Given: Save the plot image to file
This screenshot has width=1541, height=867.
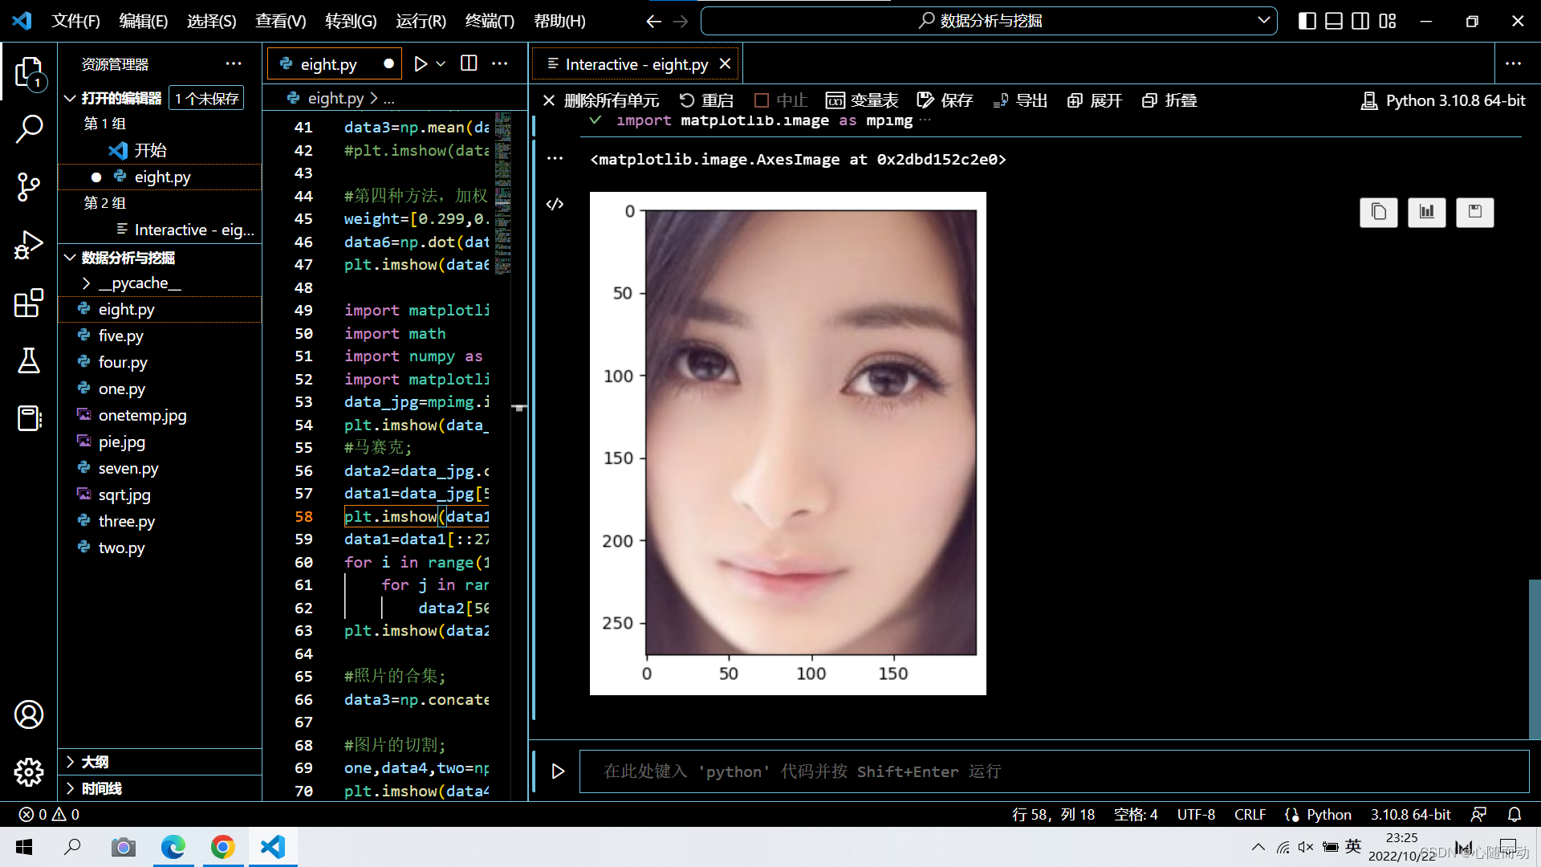Looking at the screenshot, I should pyautogui.click(x=1474, y=212).
